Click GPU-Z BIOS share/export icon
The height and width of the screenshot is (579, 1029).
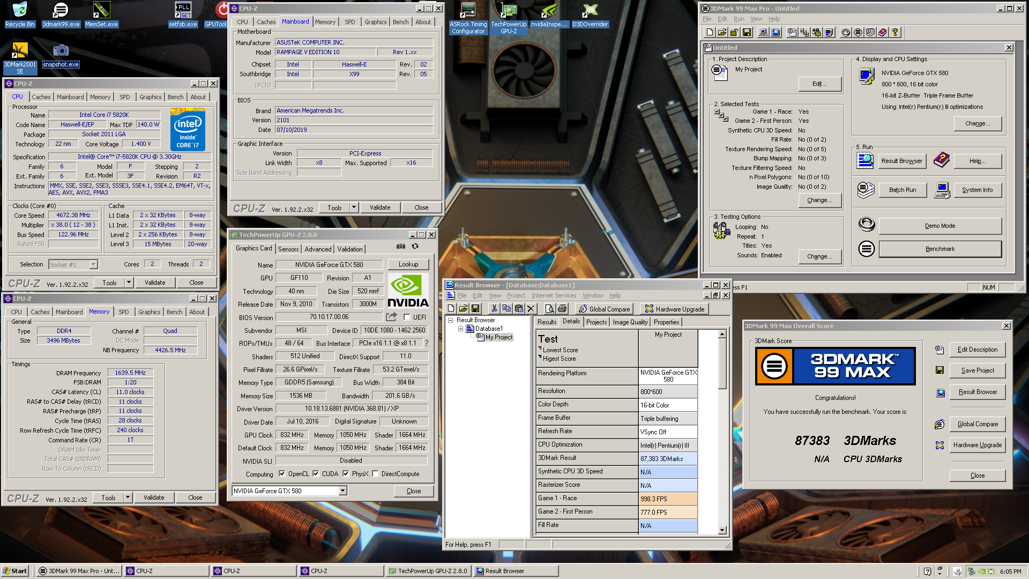pyautogui.click(x=392, y=317)
